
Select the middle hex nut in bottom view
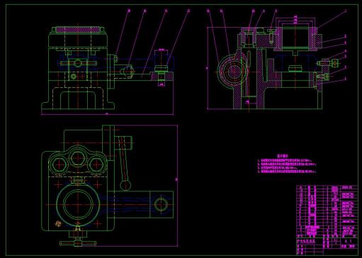pos(77,158)
